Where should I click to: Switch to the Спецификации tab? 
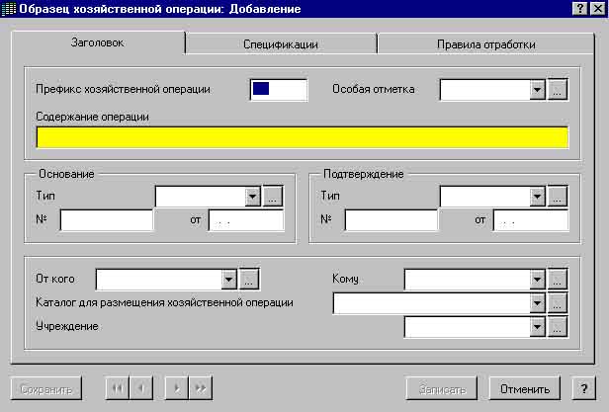coord(281,44)
